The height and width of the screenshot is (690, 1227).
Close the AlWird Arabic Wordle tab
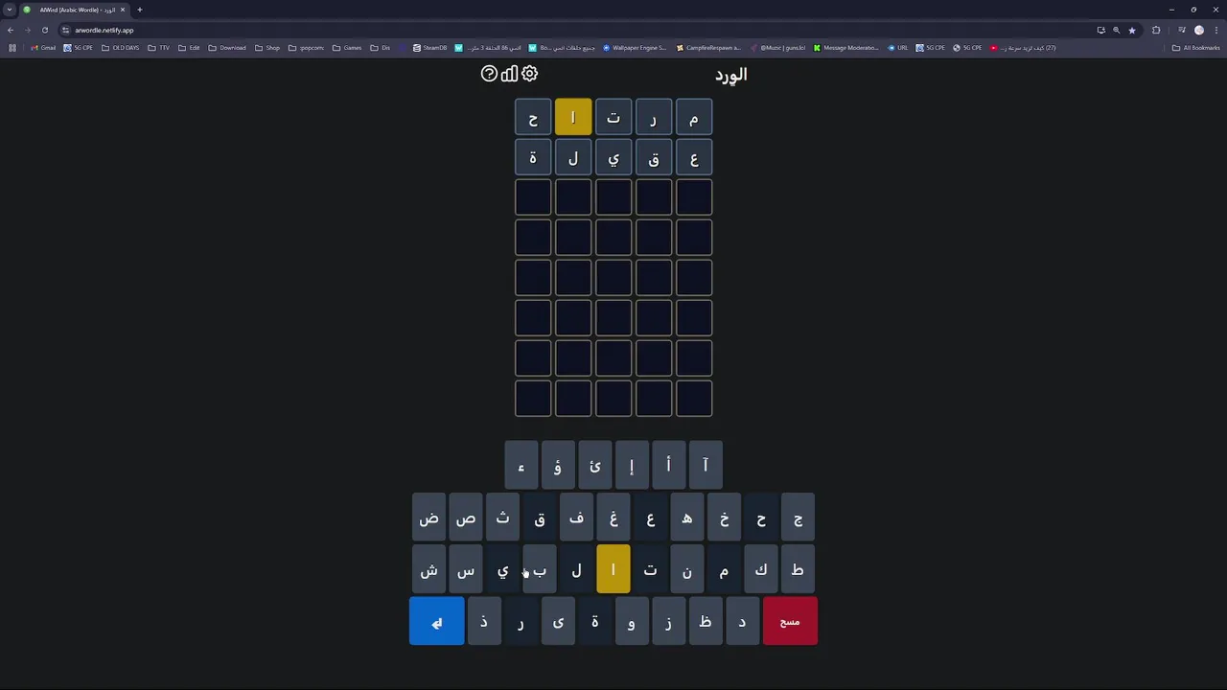(x=123, y=10)
